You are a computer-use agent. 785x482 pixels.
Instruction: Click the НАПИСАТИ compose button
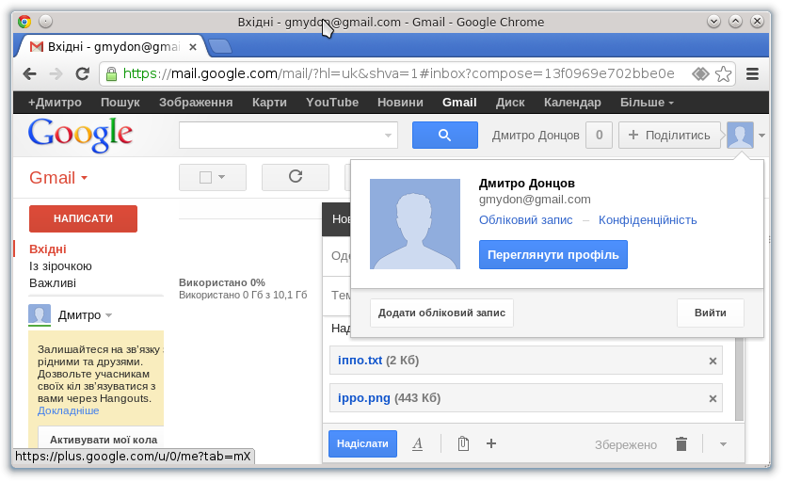[83, 218]
